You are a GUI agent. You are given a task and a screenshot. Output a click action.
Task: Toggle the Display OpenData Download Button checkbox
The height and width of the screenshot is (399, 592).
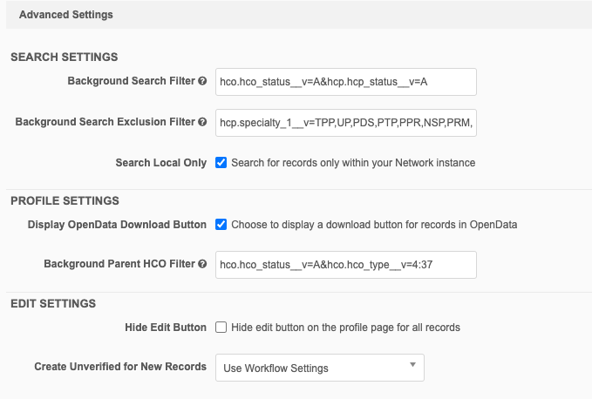coord(221,224)
